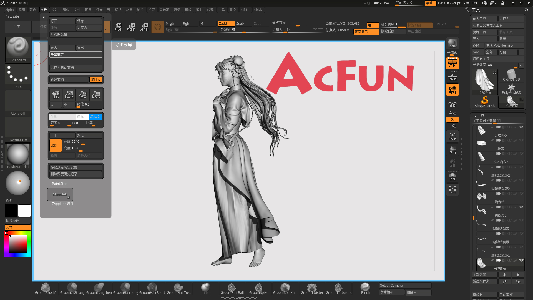Open the Texture Off picker
This screenshot has width=533, height=300.
[18, 129]
